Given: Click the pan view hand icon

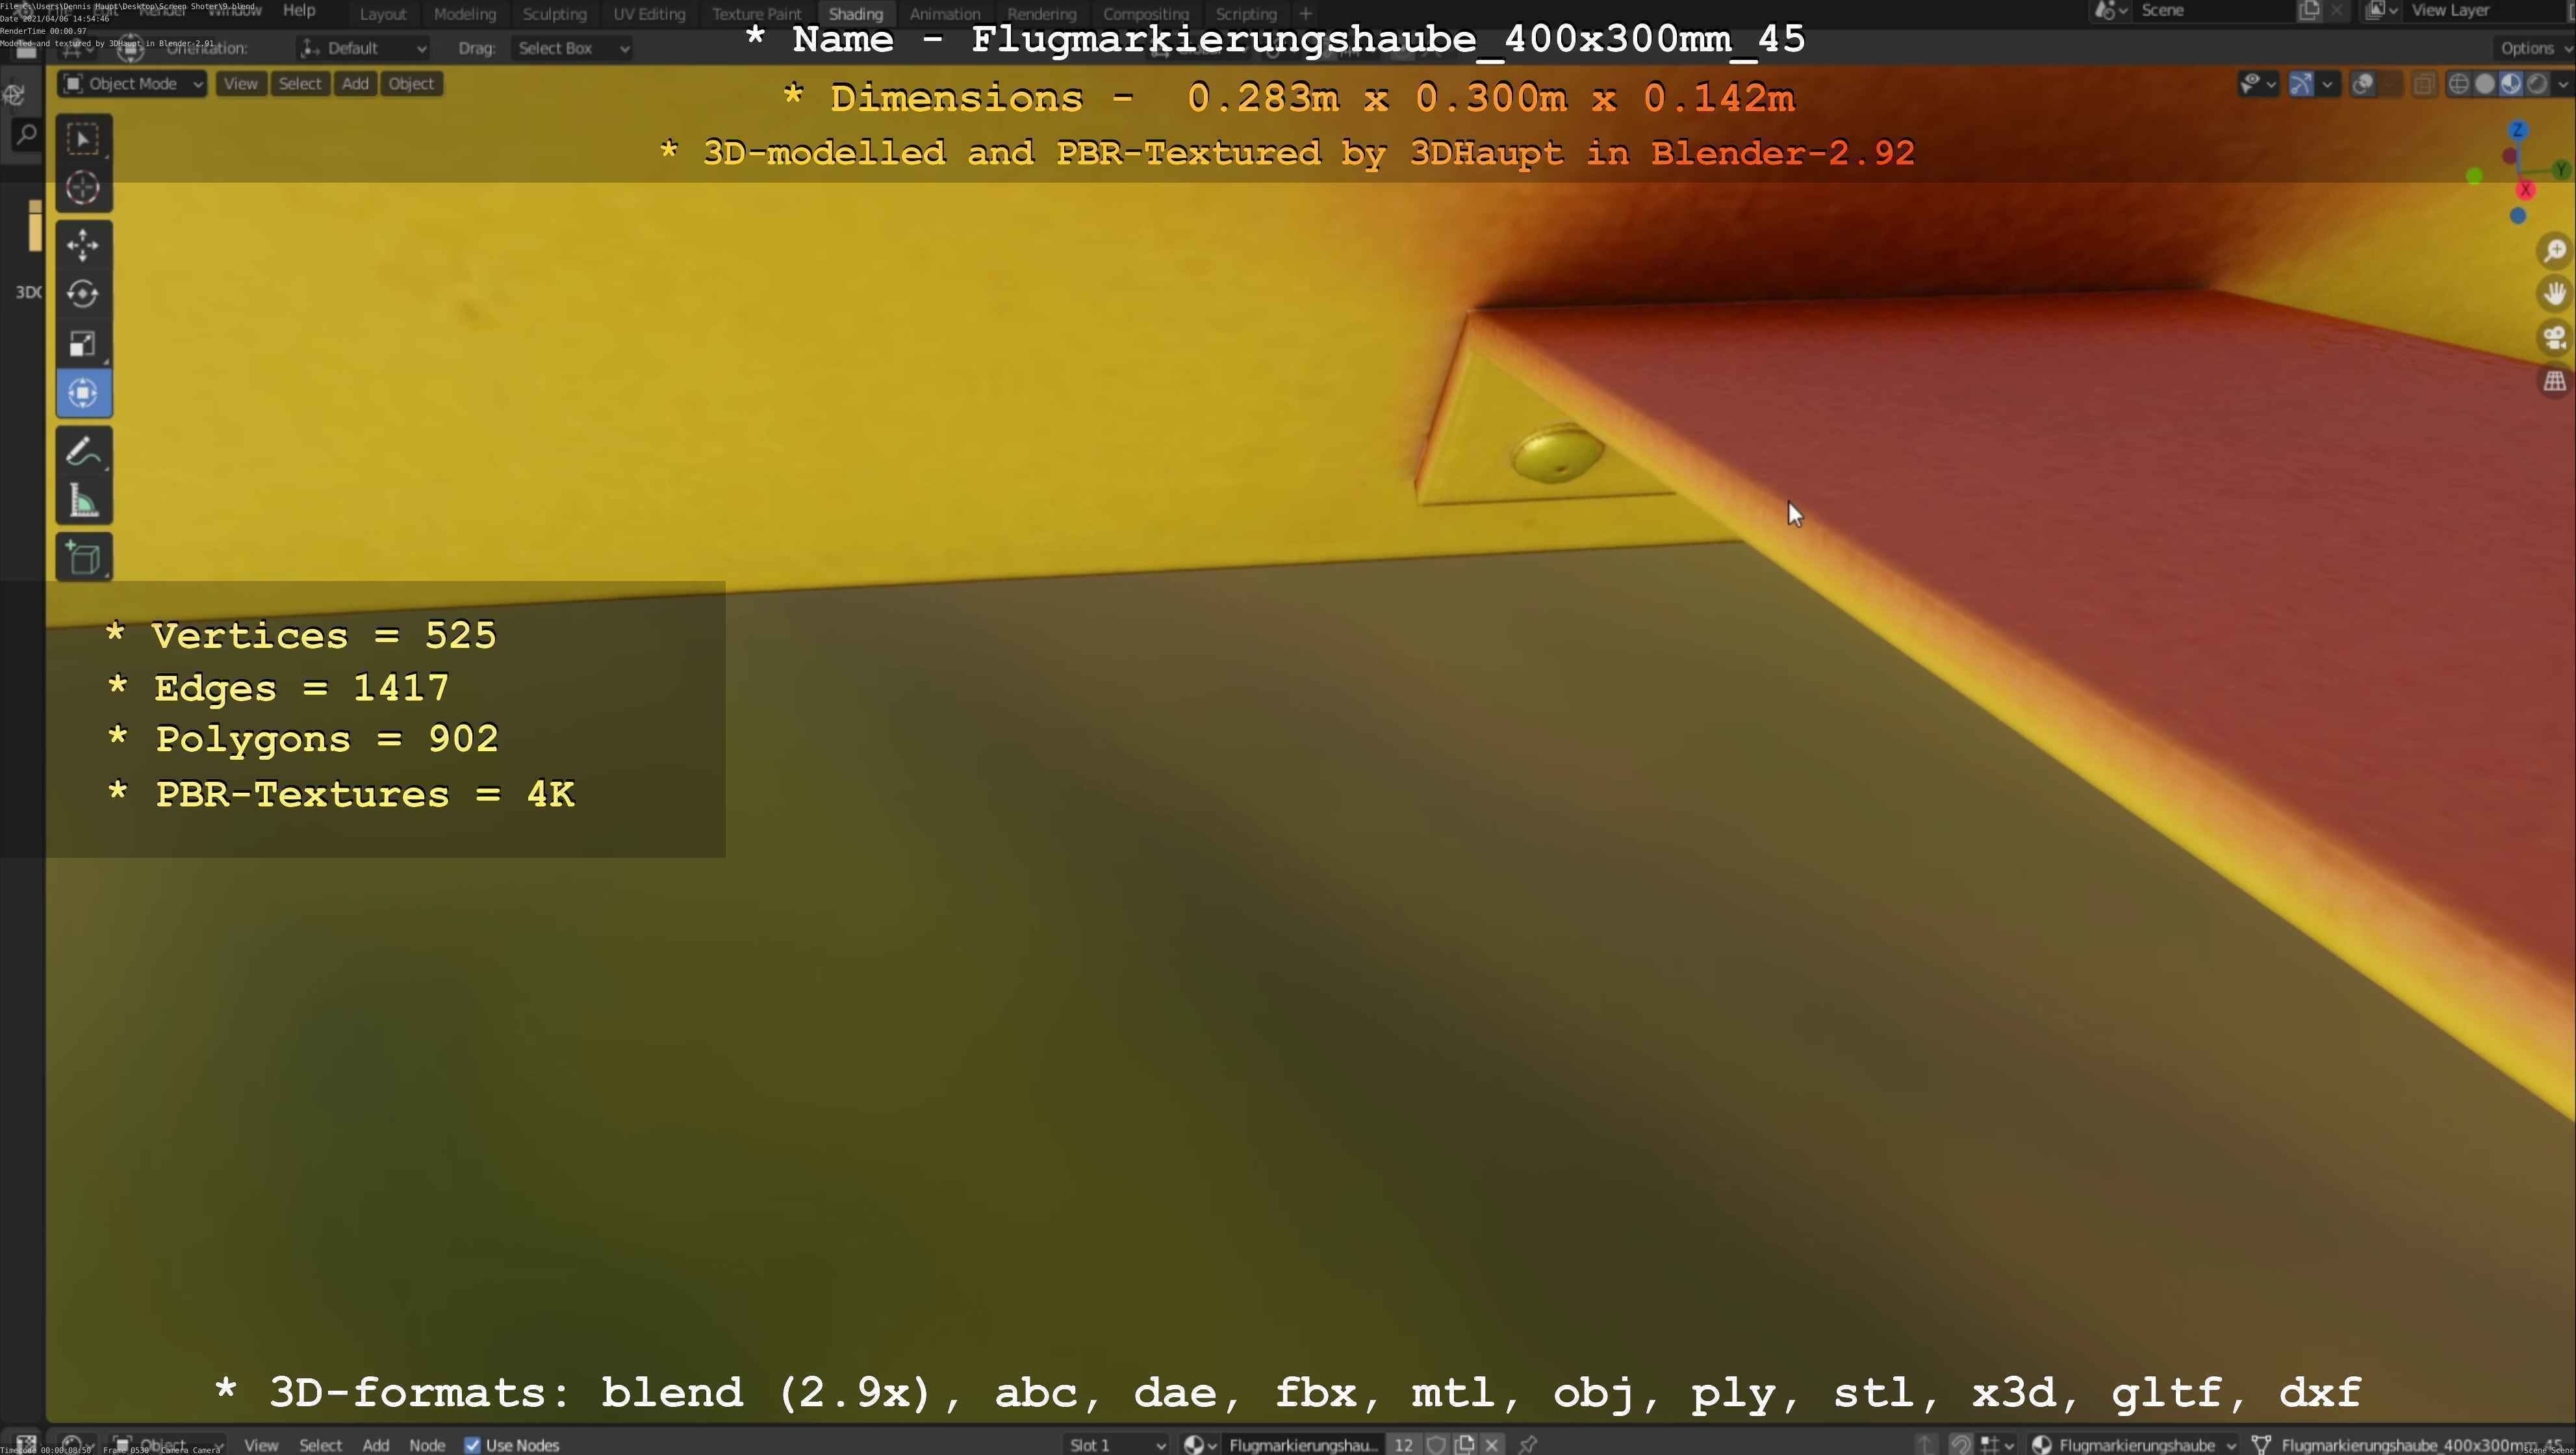Looking at the screenshot, I should click(2555, 294).
